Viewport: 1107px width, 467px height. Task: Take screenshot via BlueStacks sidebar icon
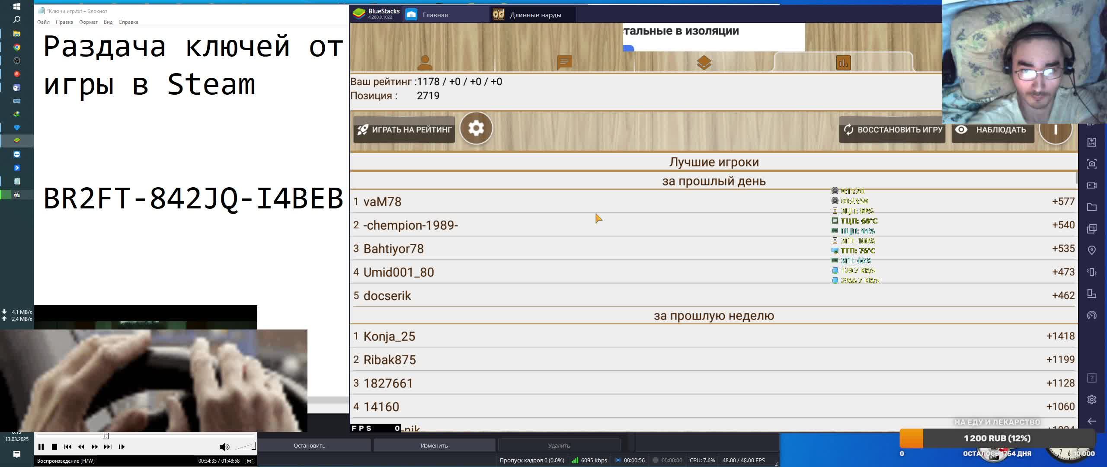tap(1092, 164)
